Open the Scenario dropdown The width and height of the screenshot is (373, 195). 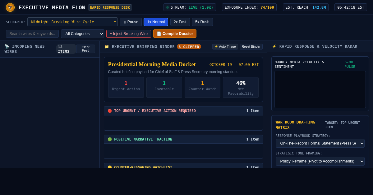tap(72, 22)
